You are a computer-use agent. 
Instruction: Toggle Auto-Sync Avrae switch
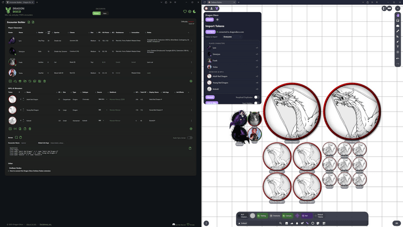190,138
